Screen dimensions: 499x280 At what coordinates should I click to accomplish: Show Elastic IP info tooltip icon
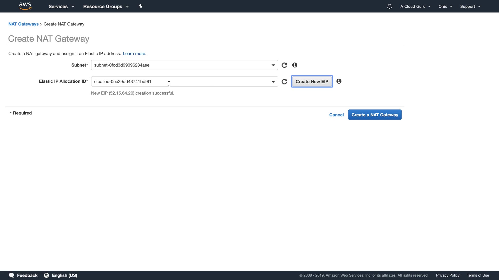pyautogui.click(x=339, y=81)
